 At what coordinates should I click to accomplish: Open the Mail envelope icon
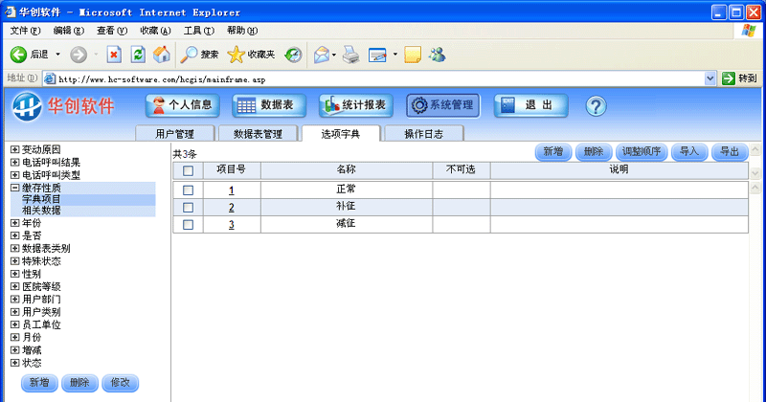(322, 55)
